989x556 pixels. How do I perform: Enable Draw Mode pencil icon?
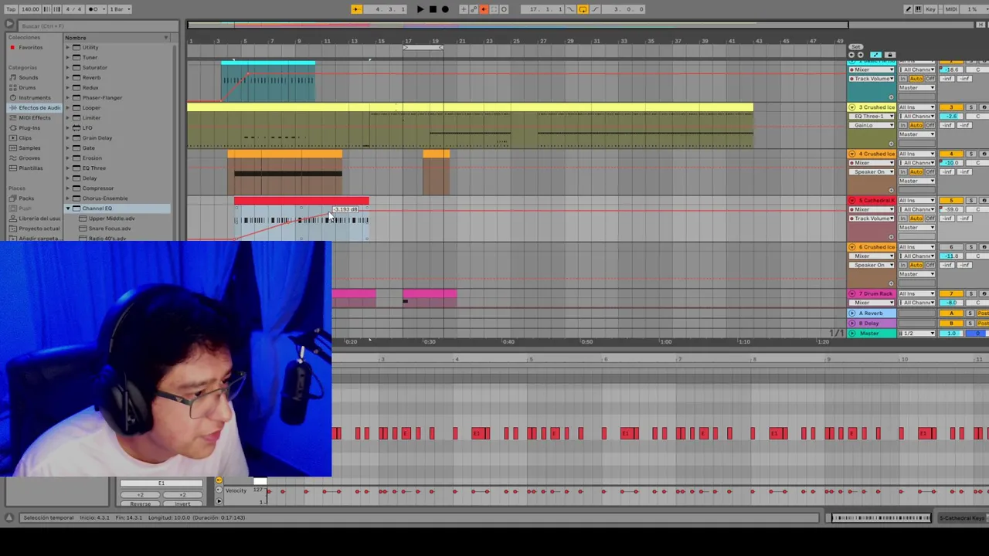(908, 9)
